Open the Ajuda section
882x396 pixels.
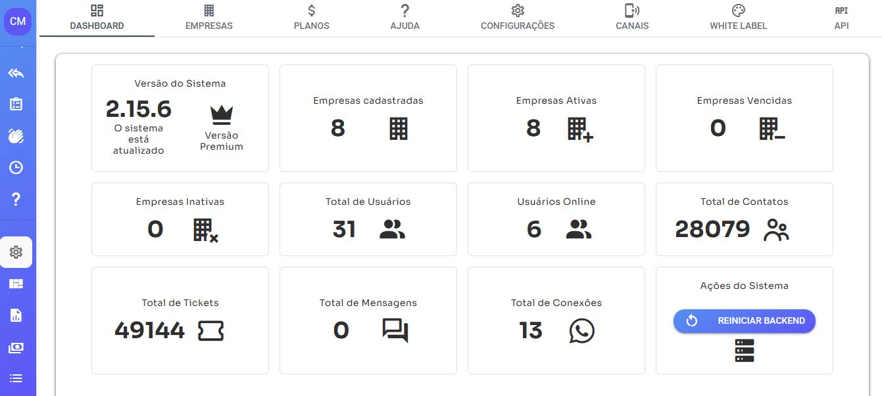[x=404, y=18]
